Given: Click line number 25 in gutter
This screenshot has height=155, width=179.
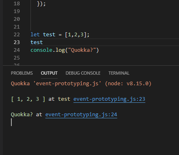Looking at the screenshot, I should point(17,58).
